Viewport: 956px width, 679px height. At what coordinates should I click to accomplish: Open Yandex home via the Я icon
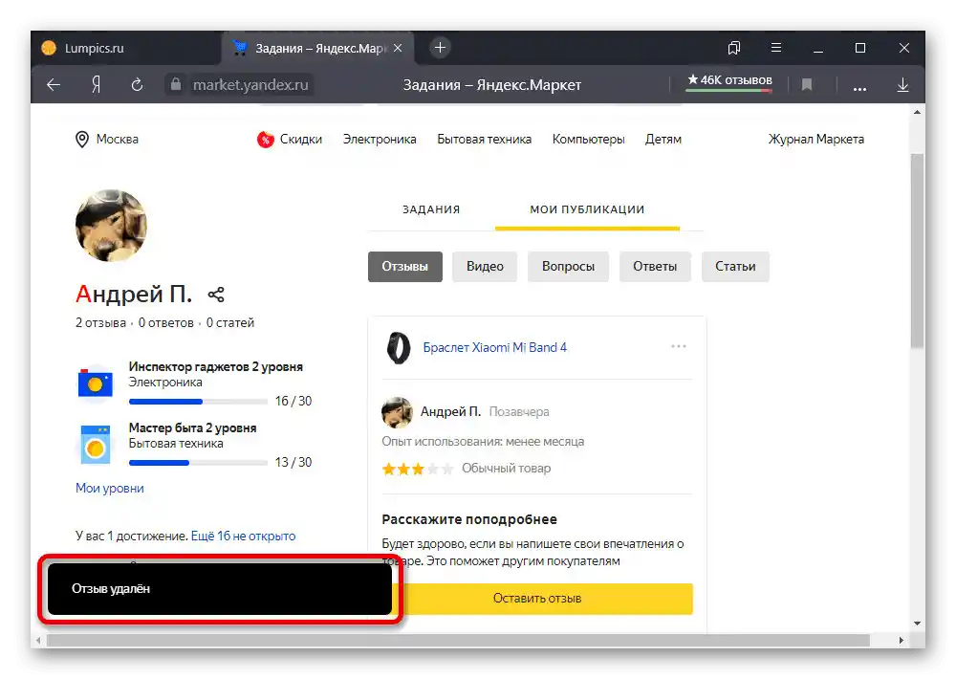pyautogui.click(x=96, y=85)
